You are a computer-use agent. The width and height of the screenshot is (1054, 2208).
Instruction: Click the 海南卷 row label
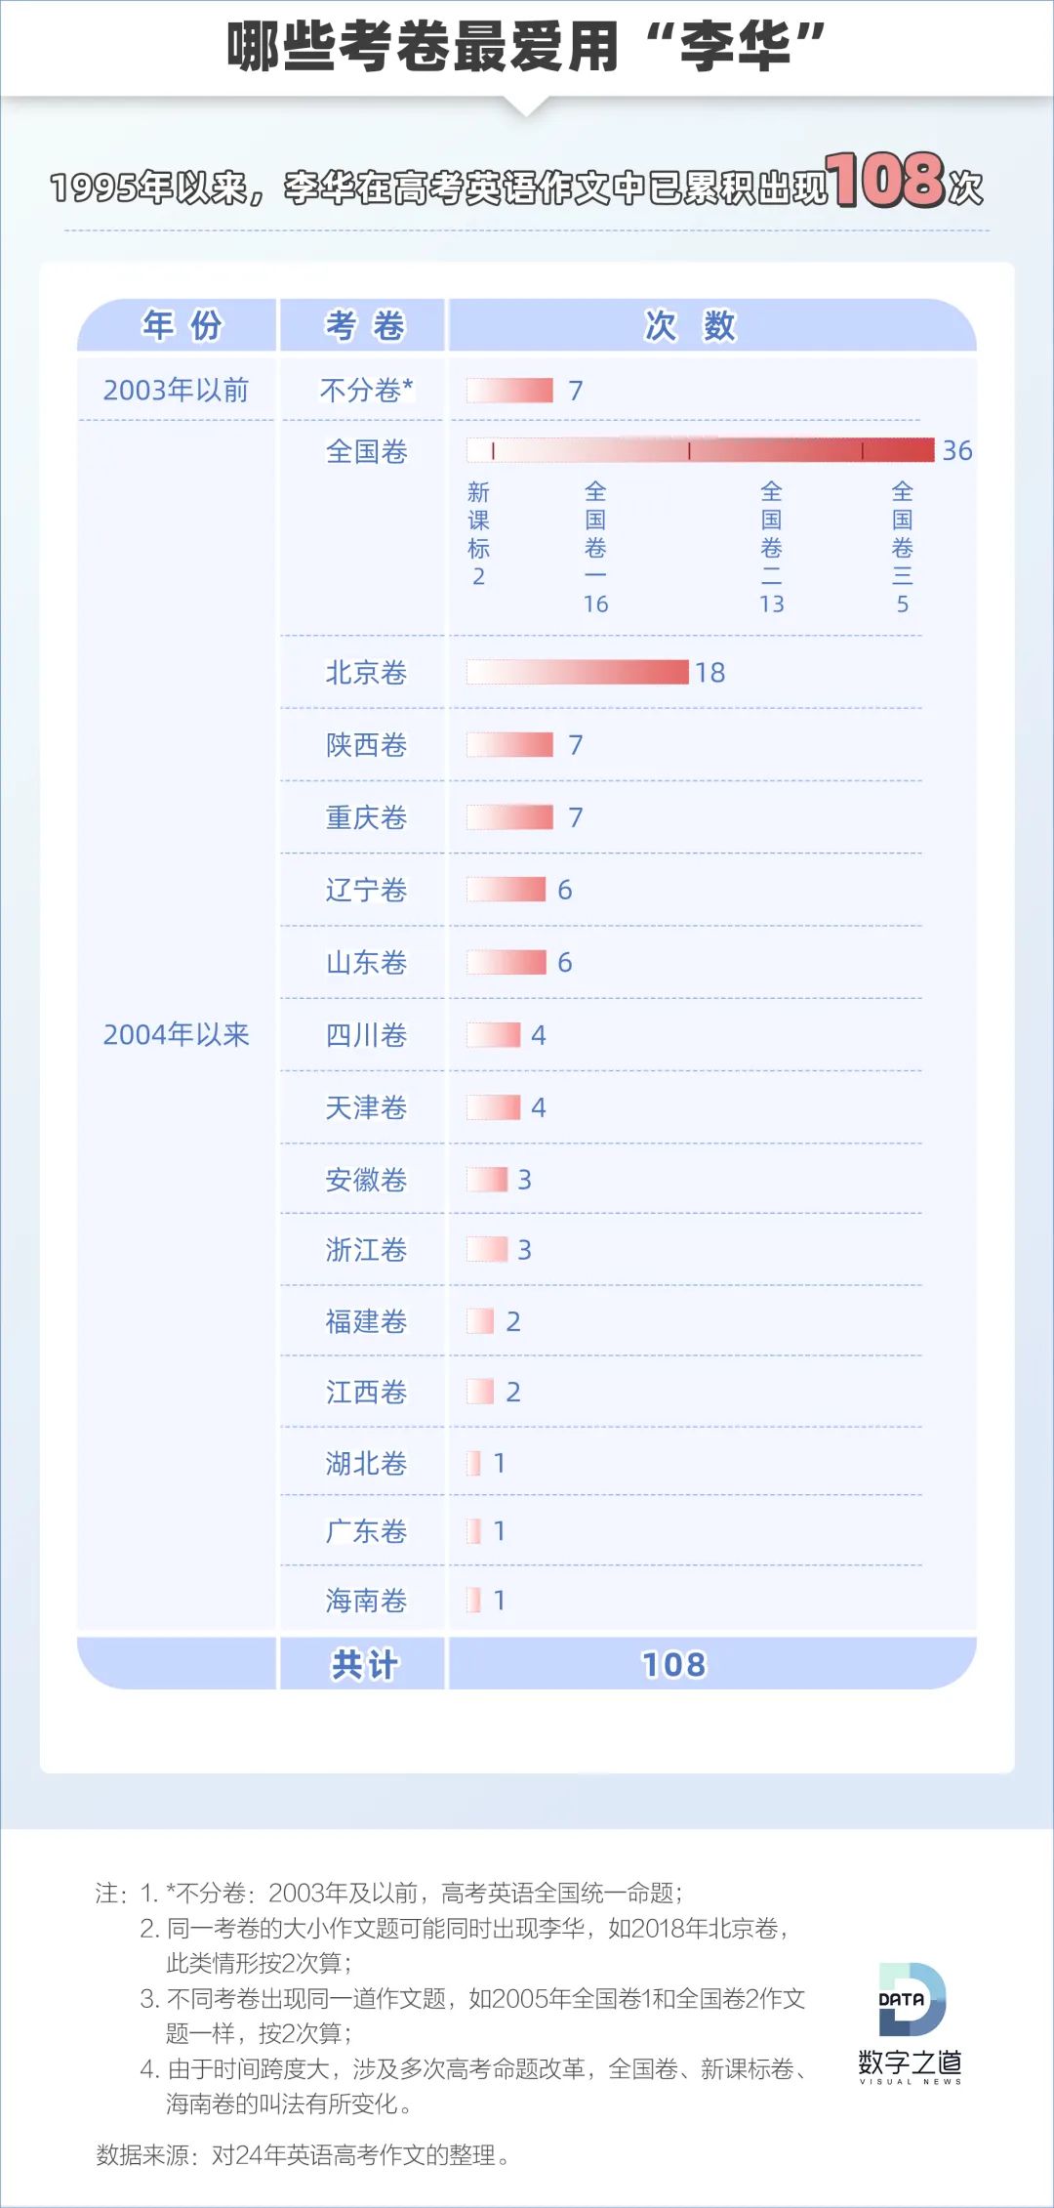pos(366,1601)
